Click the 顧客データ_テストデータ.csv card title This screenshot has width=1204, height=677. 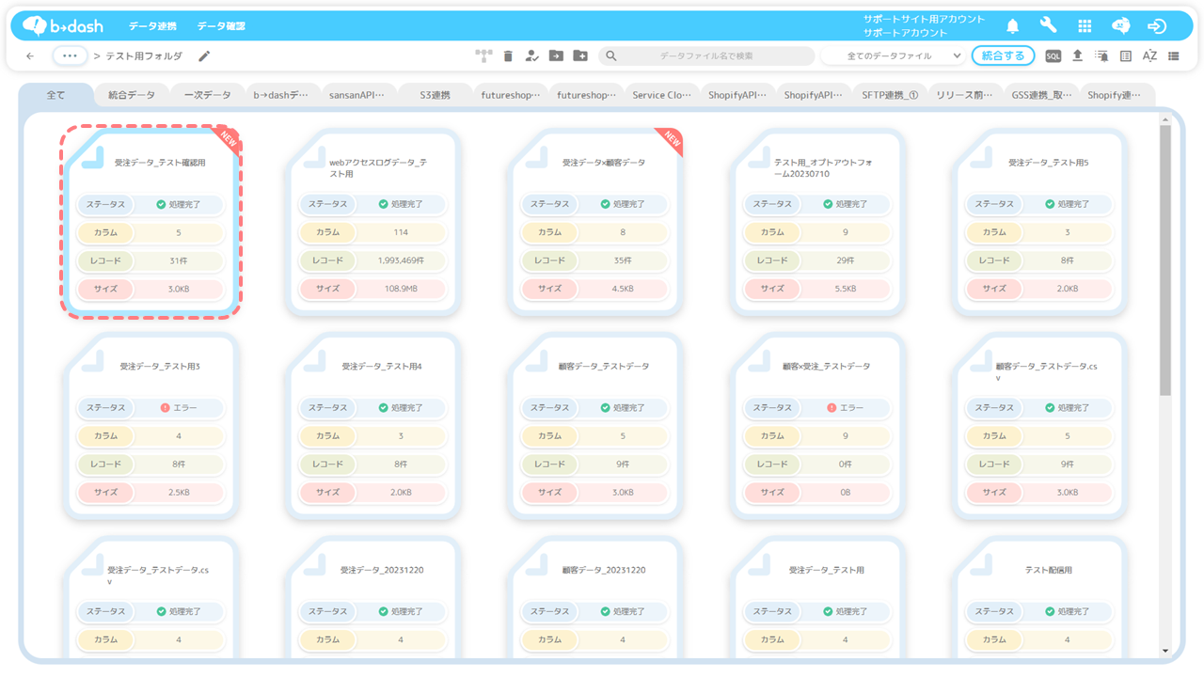click(1047, 372)
